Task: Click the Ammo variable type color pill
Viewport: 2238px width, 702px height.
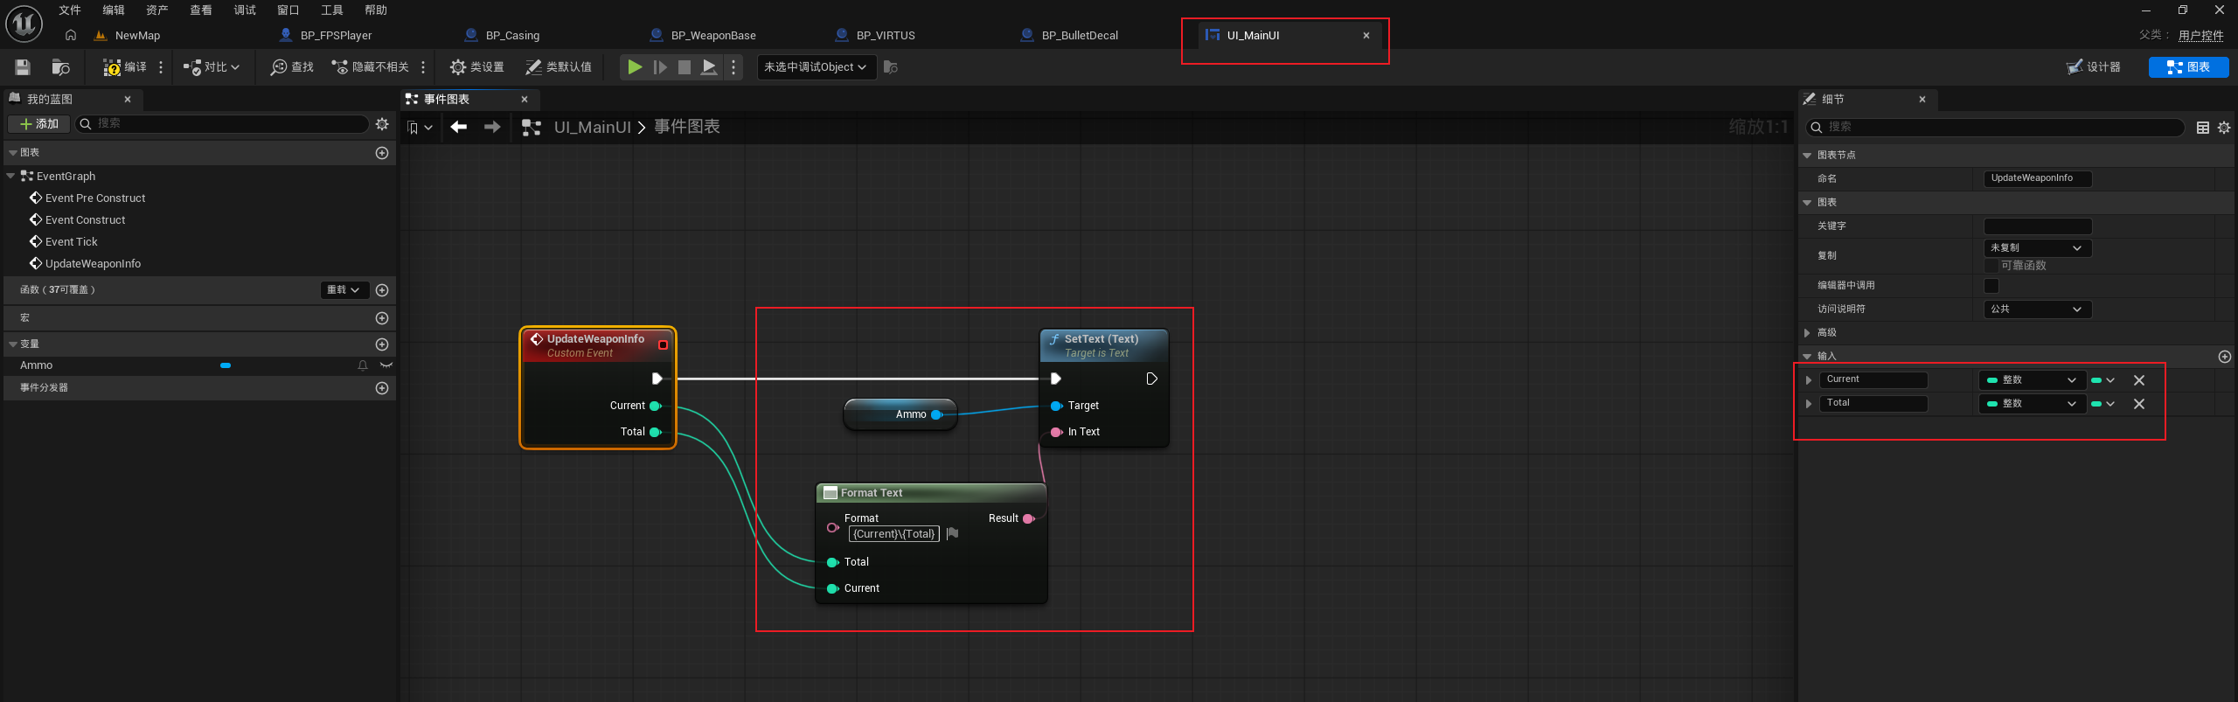Action: (x=226, y=365)
